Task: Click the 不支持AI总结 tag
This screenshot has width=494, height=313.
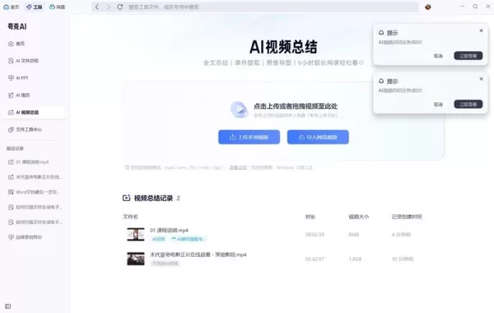Action: pos(165,264)
